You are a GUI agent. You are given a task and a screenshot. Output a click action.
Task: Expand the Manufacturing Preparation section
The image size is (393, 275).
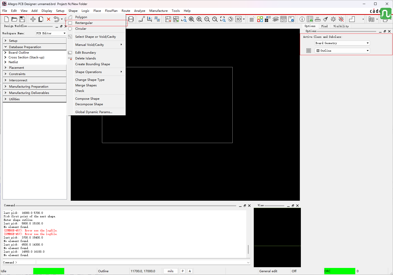[x=34, y=86]
